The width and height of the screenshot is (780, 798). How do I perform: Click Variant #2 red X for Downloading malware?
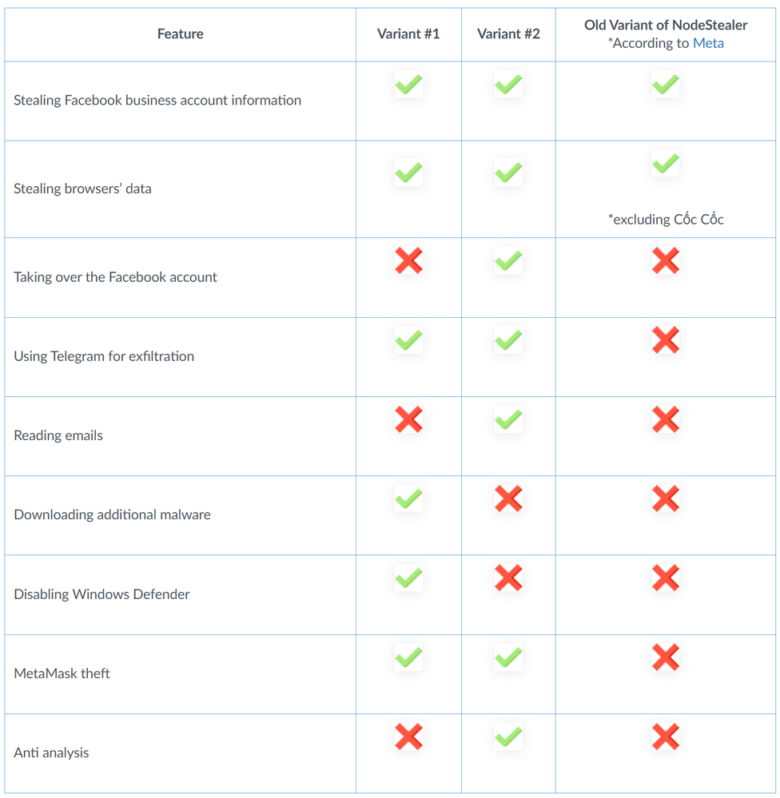[x=508, y=498]
